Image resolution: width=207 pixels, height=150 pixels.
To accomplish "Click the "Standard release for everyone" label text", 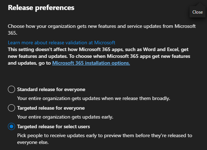I will 51,89.
